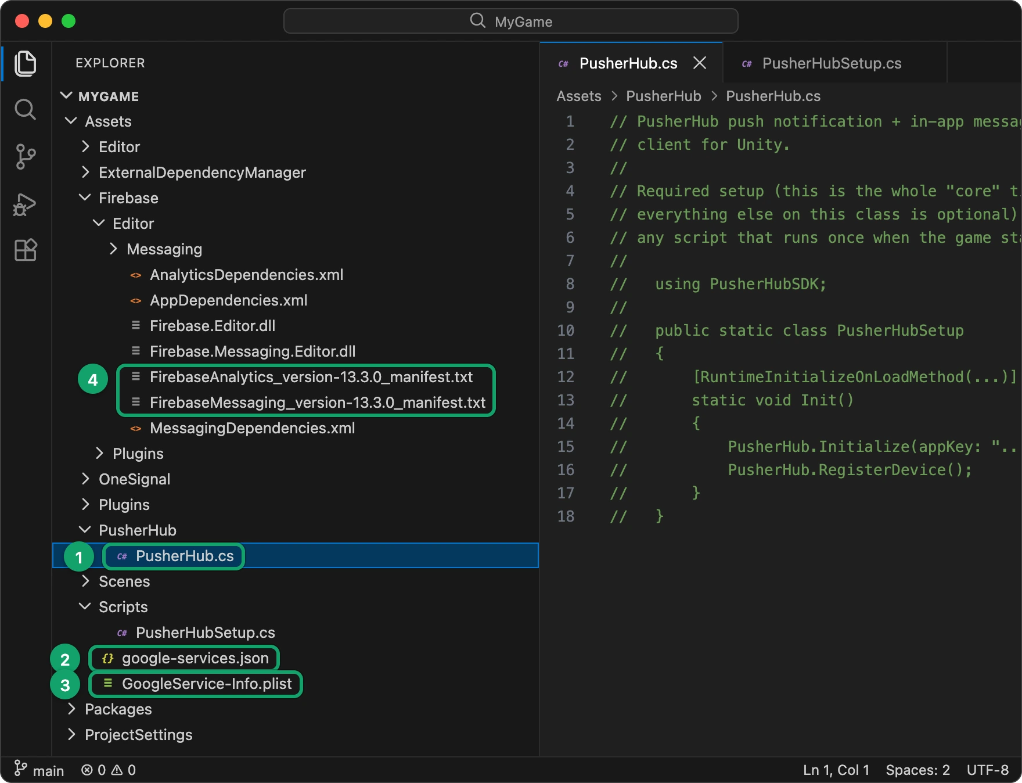Open GoogleService-Info.plist from explorer
The width and height of the screenshot is (1022, 783).
tap(295, 684)
